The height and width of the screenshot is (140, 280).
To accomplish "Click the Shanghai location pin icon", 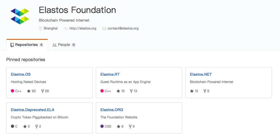I will point(40,28).
